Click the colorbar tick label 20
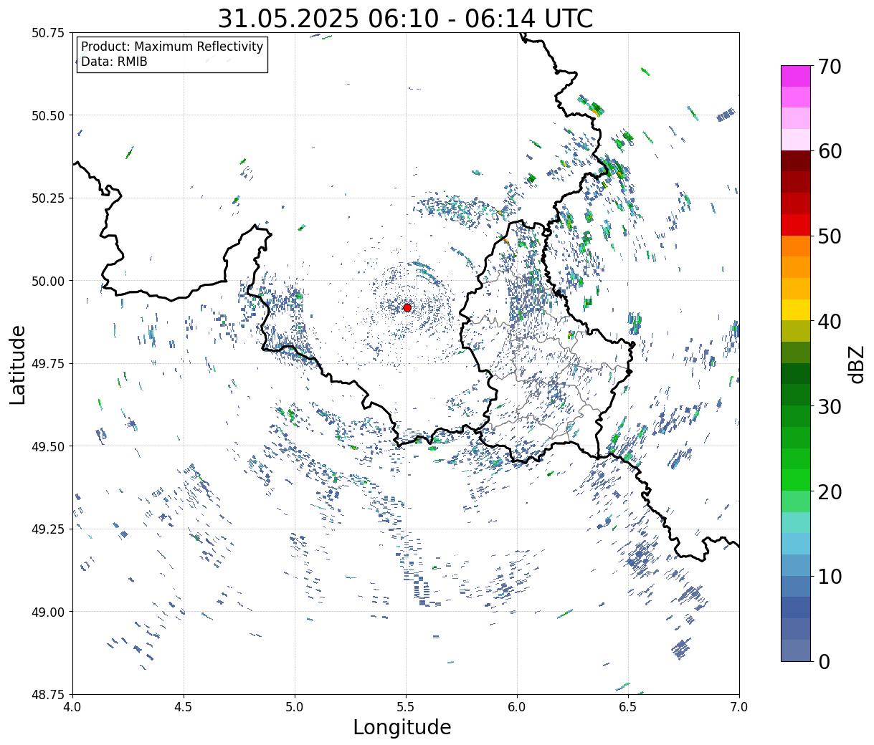Viewport: 874px width, 745px height. click(829, 491)
